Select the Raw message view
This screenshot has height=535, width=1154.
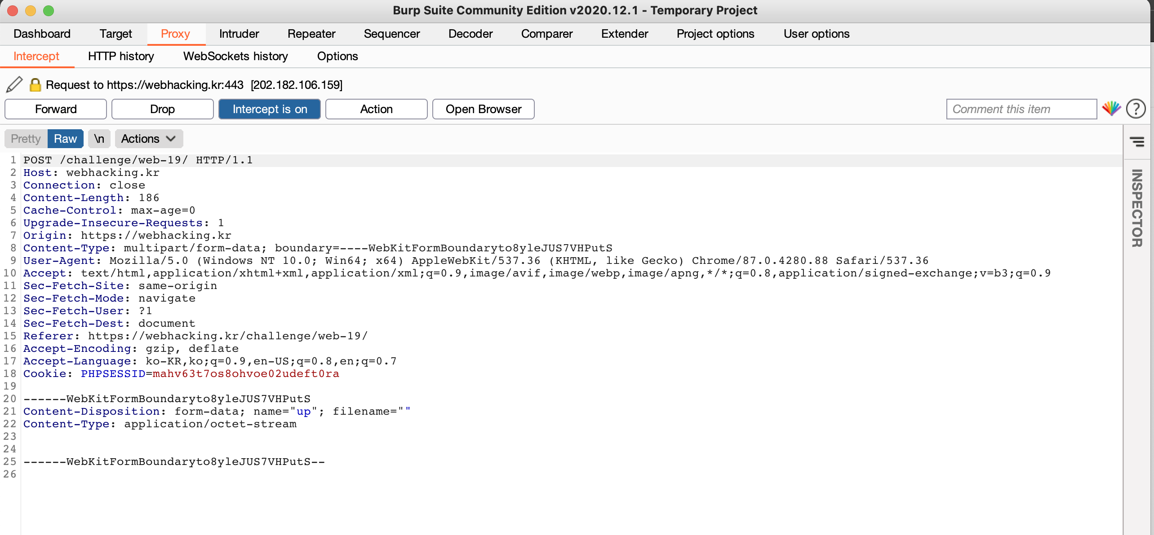(x=65, y=139)
